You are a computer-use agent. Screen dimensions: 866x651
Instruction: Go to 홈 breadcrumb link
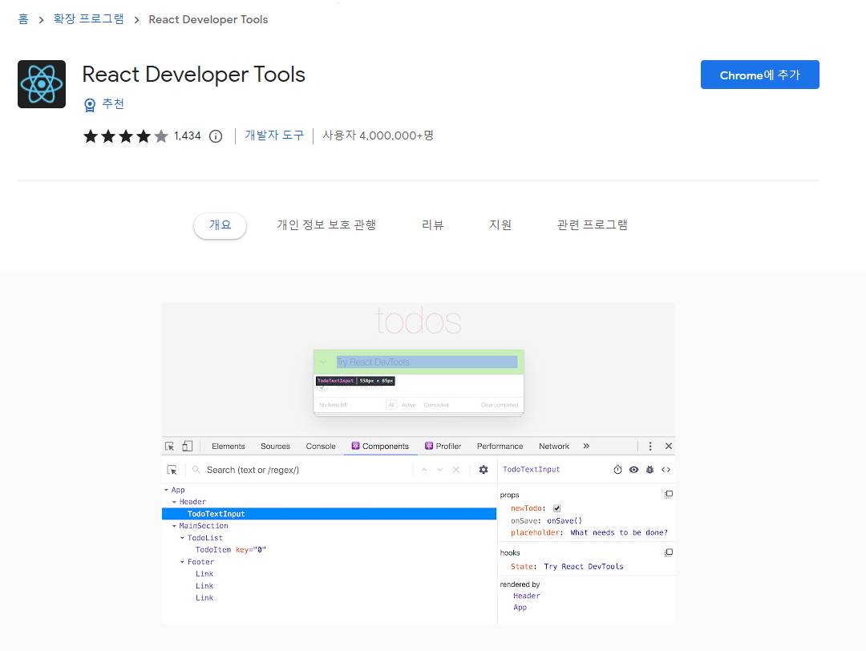(23, 19)
